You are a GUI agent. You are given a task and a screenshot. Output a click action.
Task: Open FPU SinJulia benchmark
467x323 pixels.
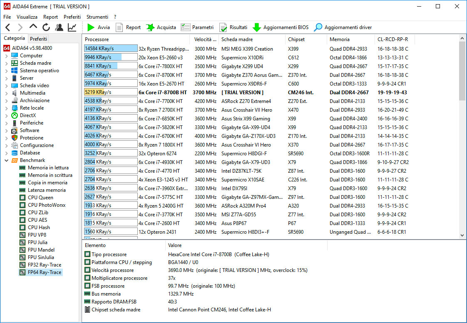click(41, 257)
